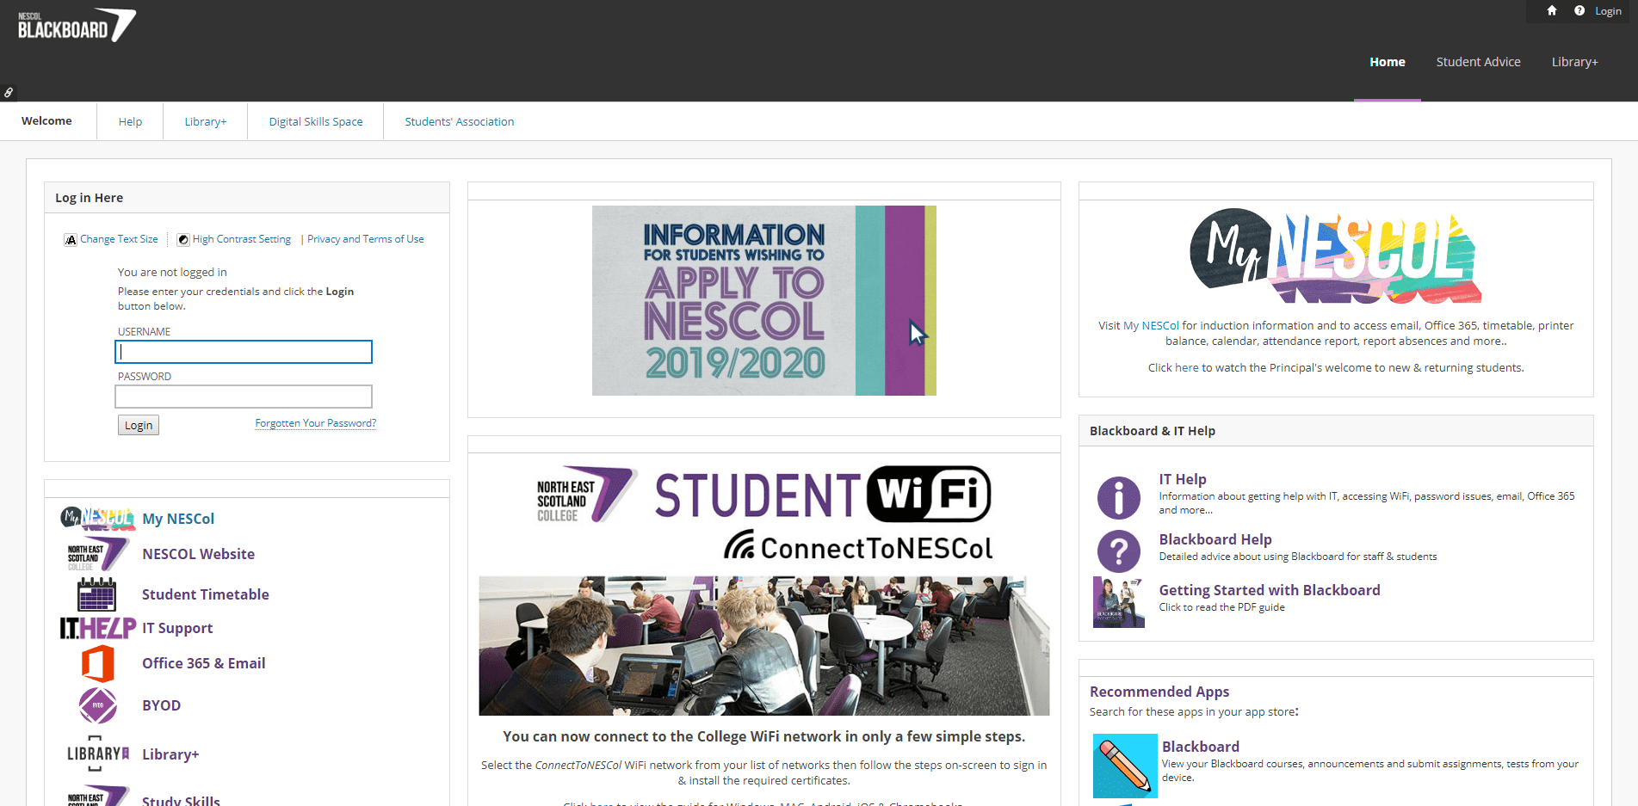Click the BYOD round purple icon
The height and width of the screenshot is (806, 1638).
97,705
